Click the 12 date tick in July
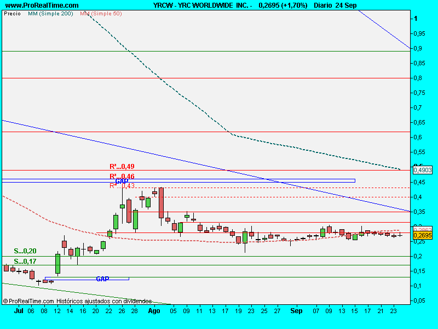The height and width of the screenshot is (329, 438). pyautogui.click(x=57, y=311)
